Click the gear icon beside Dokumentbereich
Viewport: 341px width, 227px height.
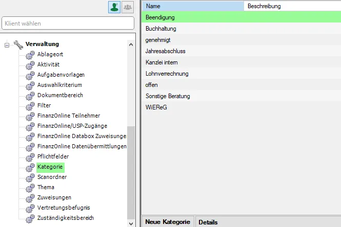click(30, 96)
